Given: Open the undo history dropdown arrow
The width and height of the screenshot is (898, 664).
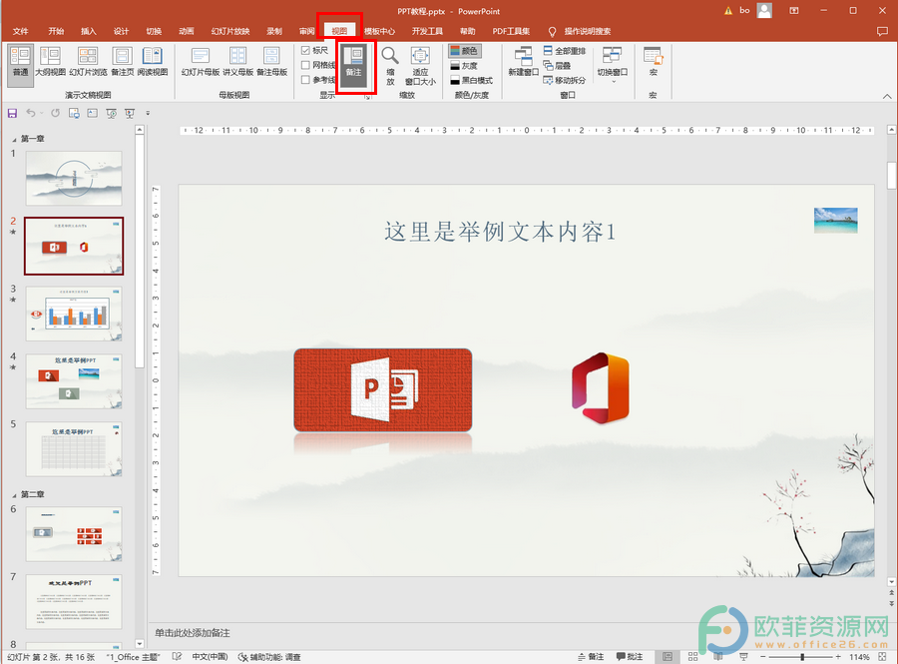Looking at the screenshot, I should pyautogui.click(x=42, y=114).
